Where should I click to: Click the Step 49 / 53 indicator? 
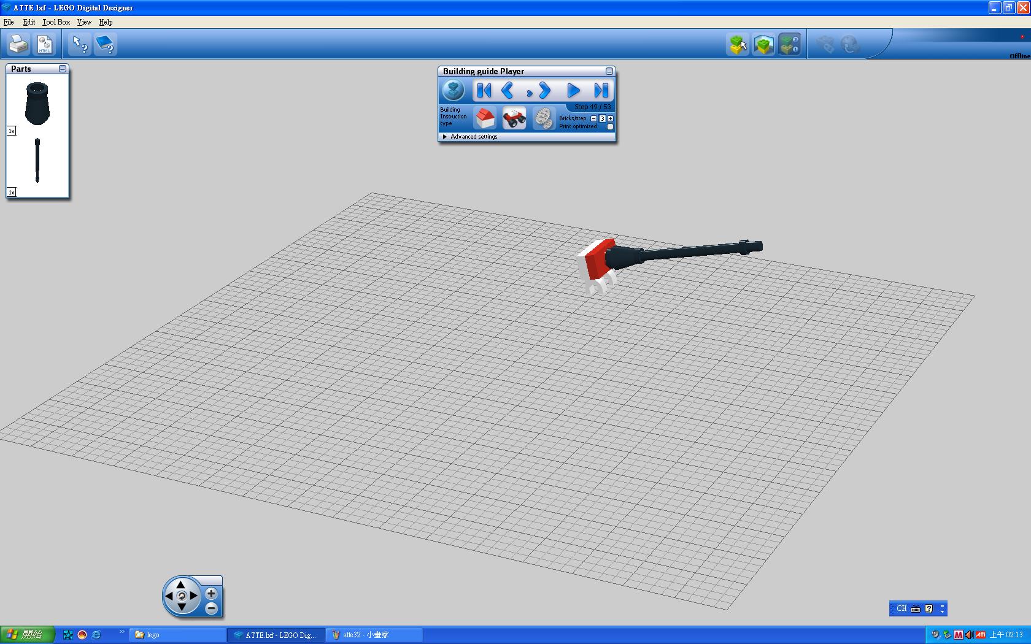point(592,107)
